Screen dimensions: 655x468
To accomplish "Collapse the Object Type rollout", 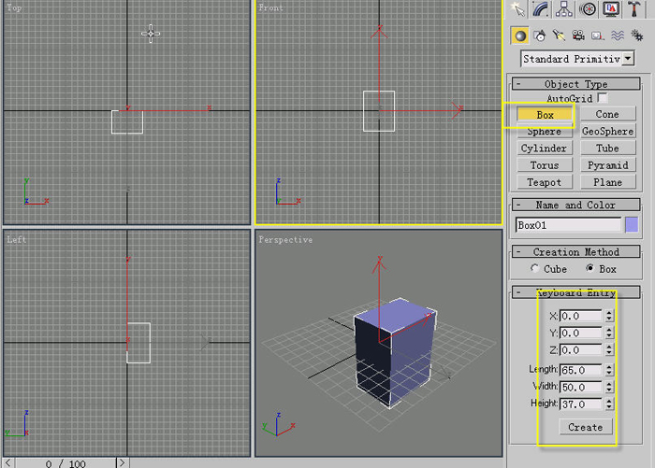I will click(575, 84).
